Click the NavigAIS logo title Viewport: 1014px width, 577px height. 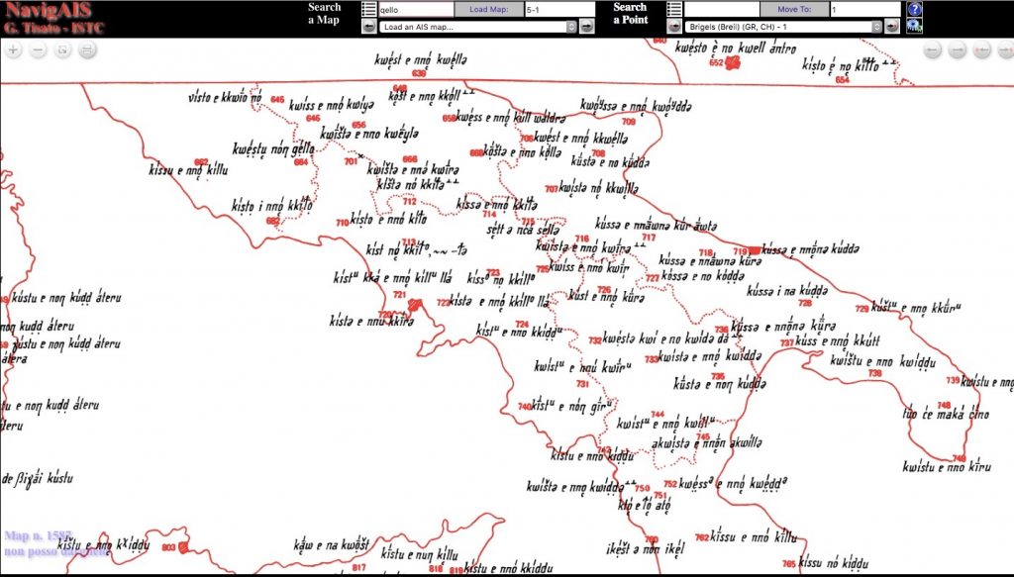(x=48, y=11)
